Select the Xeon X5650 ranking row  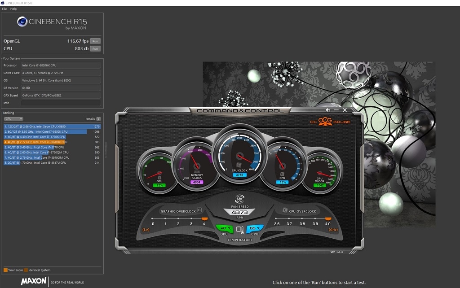tap(52, 127)
